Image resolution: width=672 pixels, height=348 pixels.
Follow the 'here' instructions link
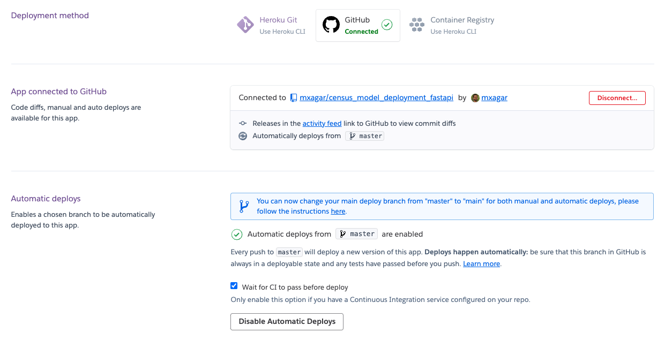[338, 211]
